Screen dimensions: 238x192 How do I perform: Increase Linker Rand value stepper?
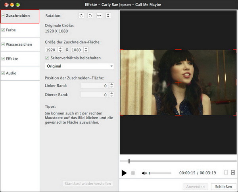(x=111, y=84)
